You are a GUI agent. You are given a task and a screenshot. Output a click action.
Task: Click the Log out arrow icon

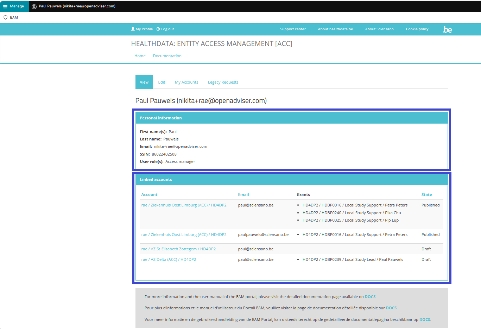click(158, 29)
